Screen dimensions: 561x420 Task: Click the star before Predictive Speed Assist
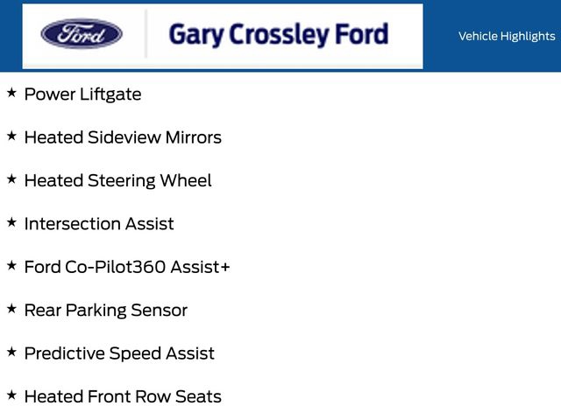click(11, 352)
